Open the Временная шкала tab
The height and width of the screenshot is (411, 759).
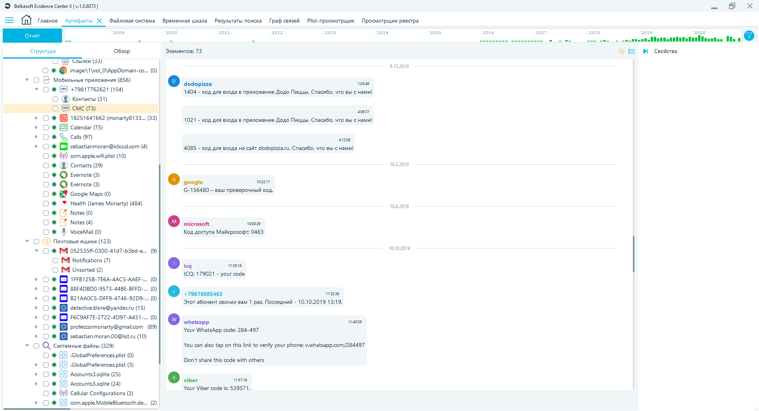[x=185, y=21]
